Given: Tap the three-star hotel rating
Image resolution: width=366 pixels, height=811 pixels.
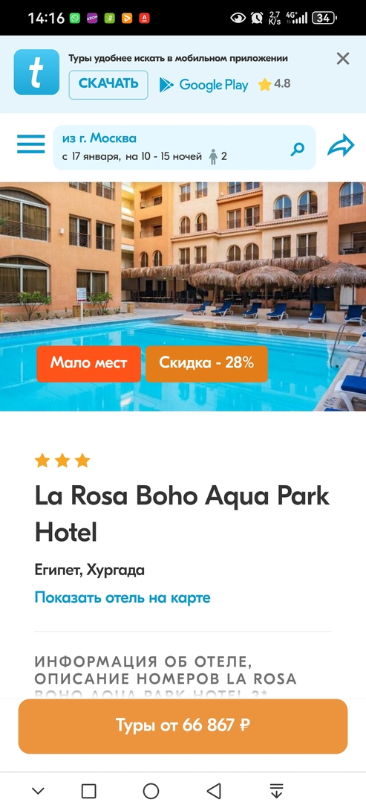Looking at the screenshot, I should coord(62,461).
